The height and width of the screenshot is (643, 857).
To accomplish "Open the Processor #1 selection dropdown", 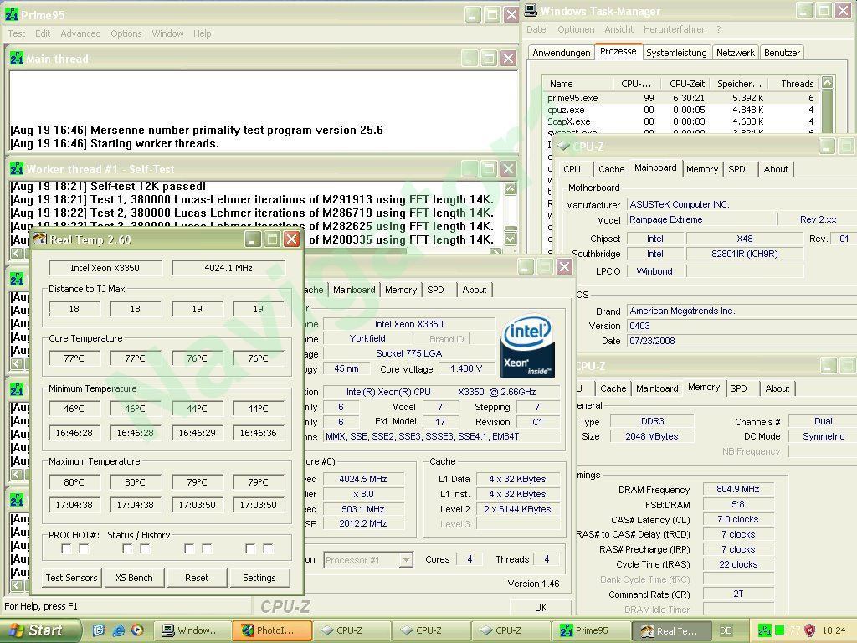I will click(x=406, y=560).
